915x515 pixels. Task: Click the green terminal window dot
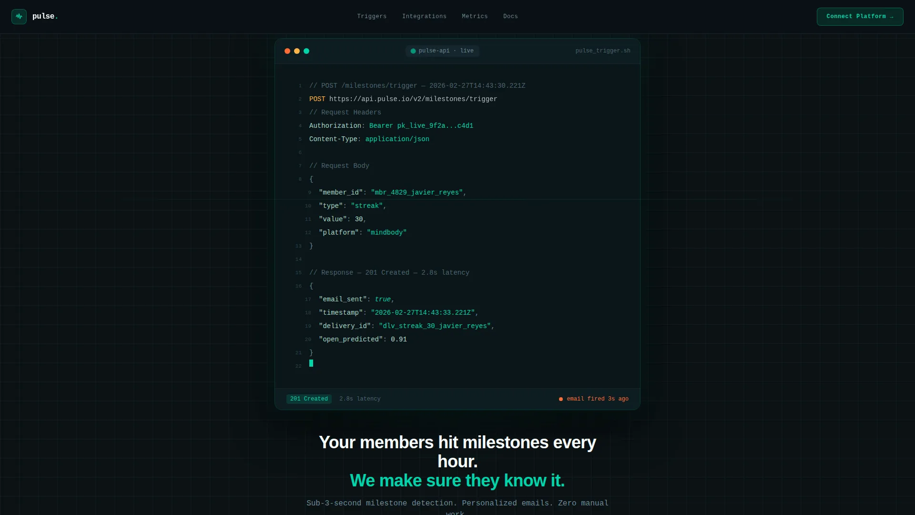306,51
